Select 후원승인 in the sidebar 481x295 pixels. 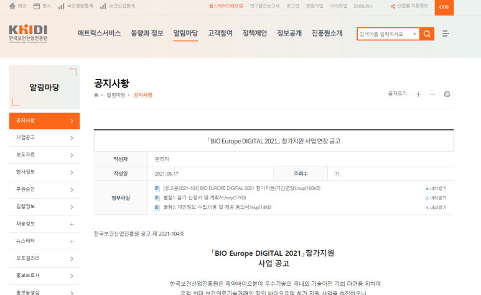point(44,189)
